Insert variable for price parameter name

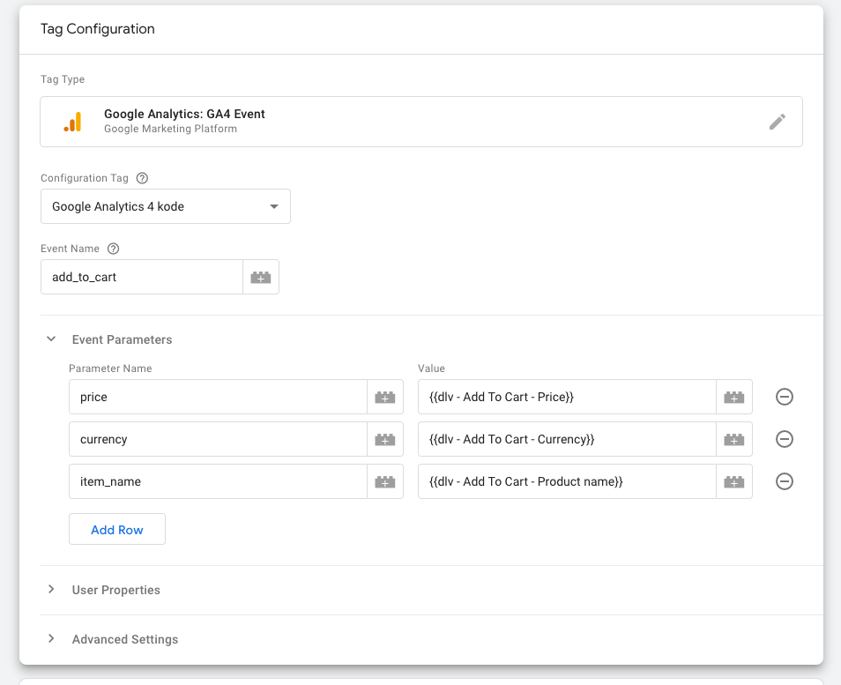pos(385,397)
